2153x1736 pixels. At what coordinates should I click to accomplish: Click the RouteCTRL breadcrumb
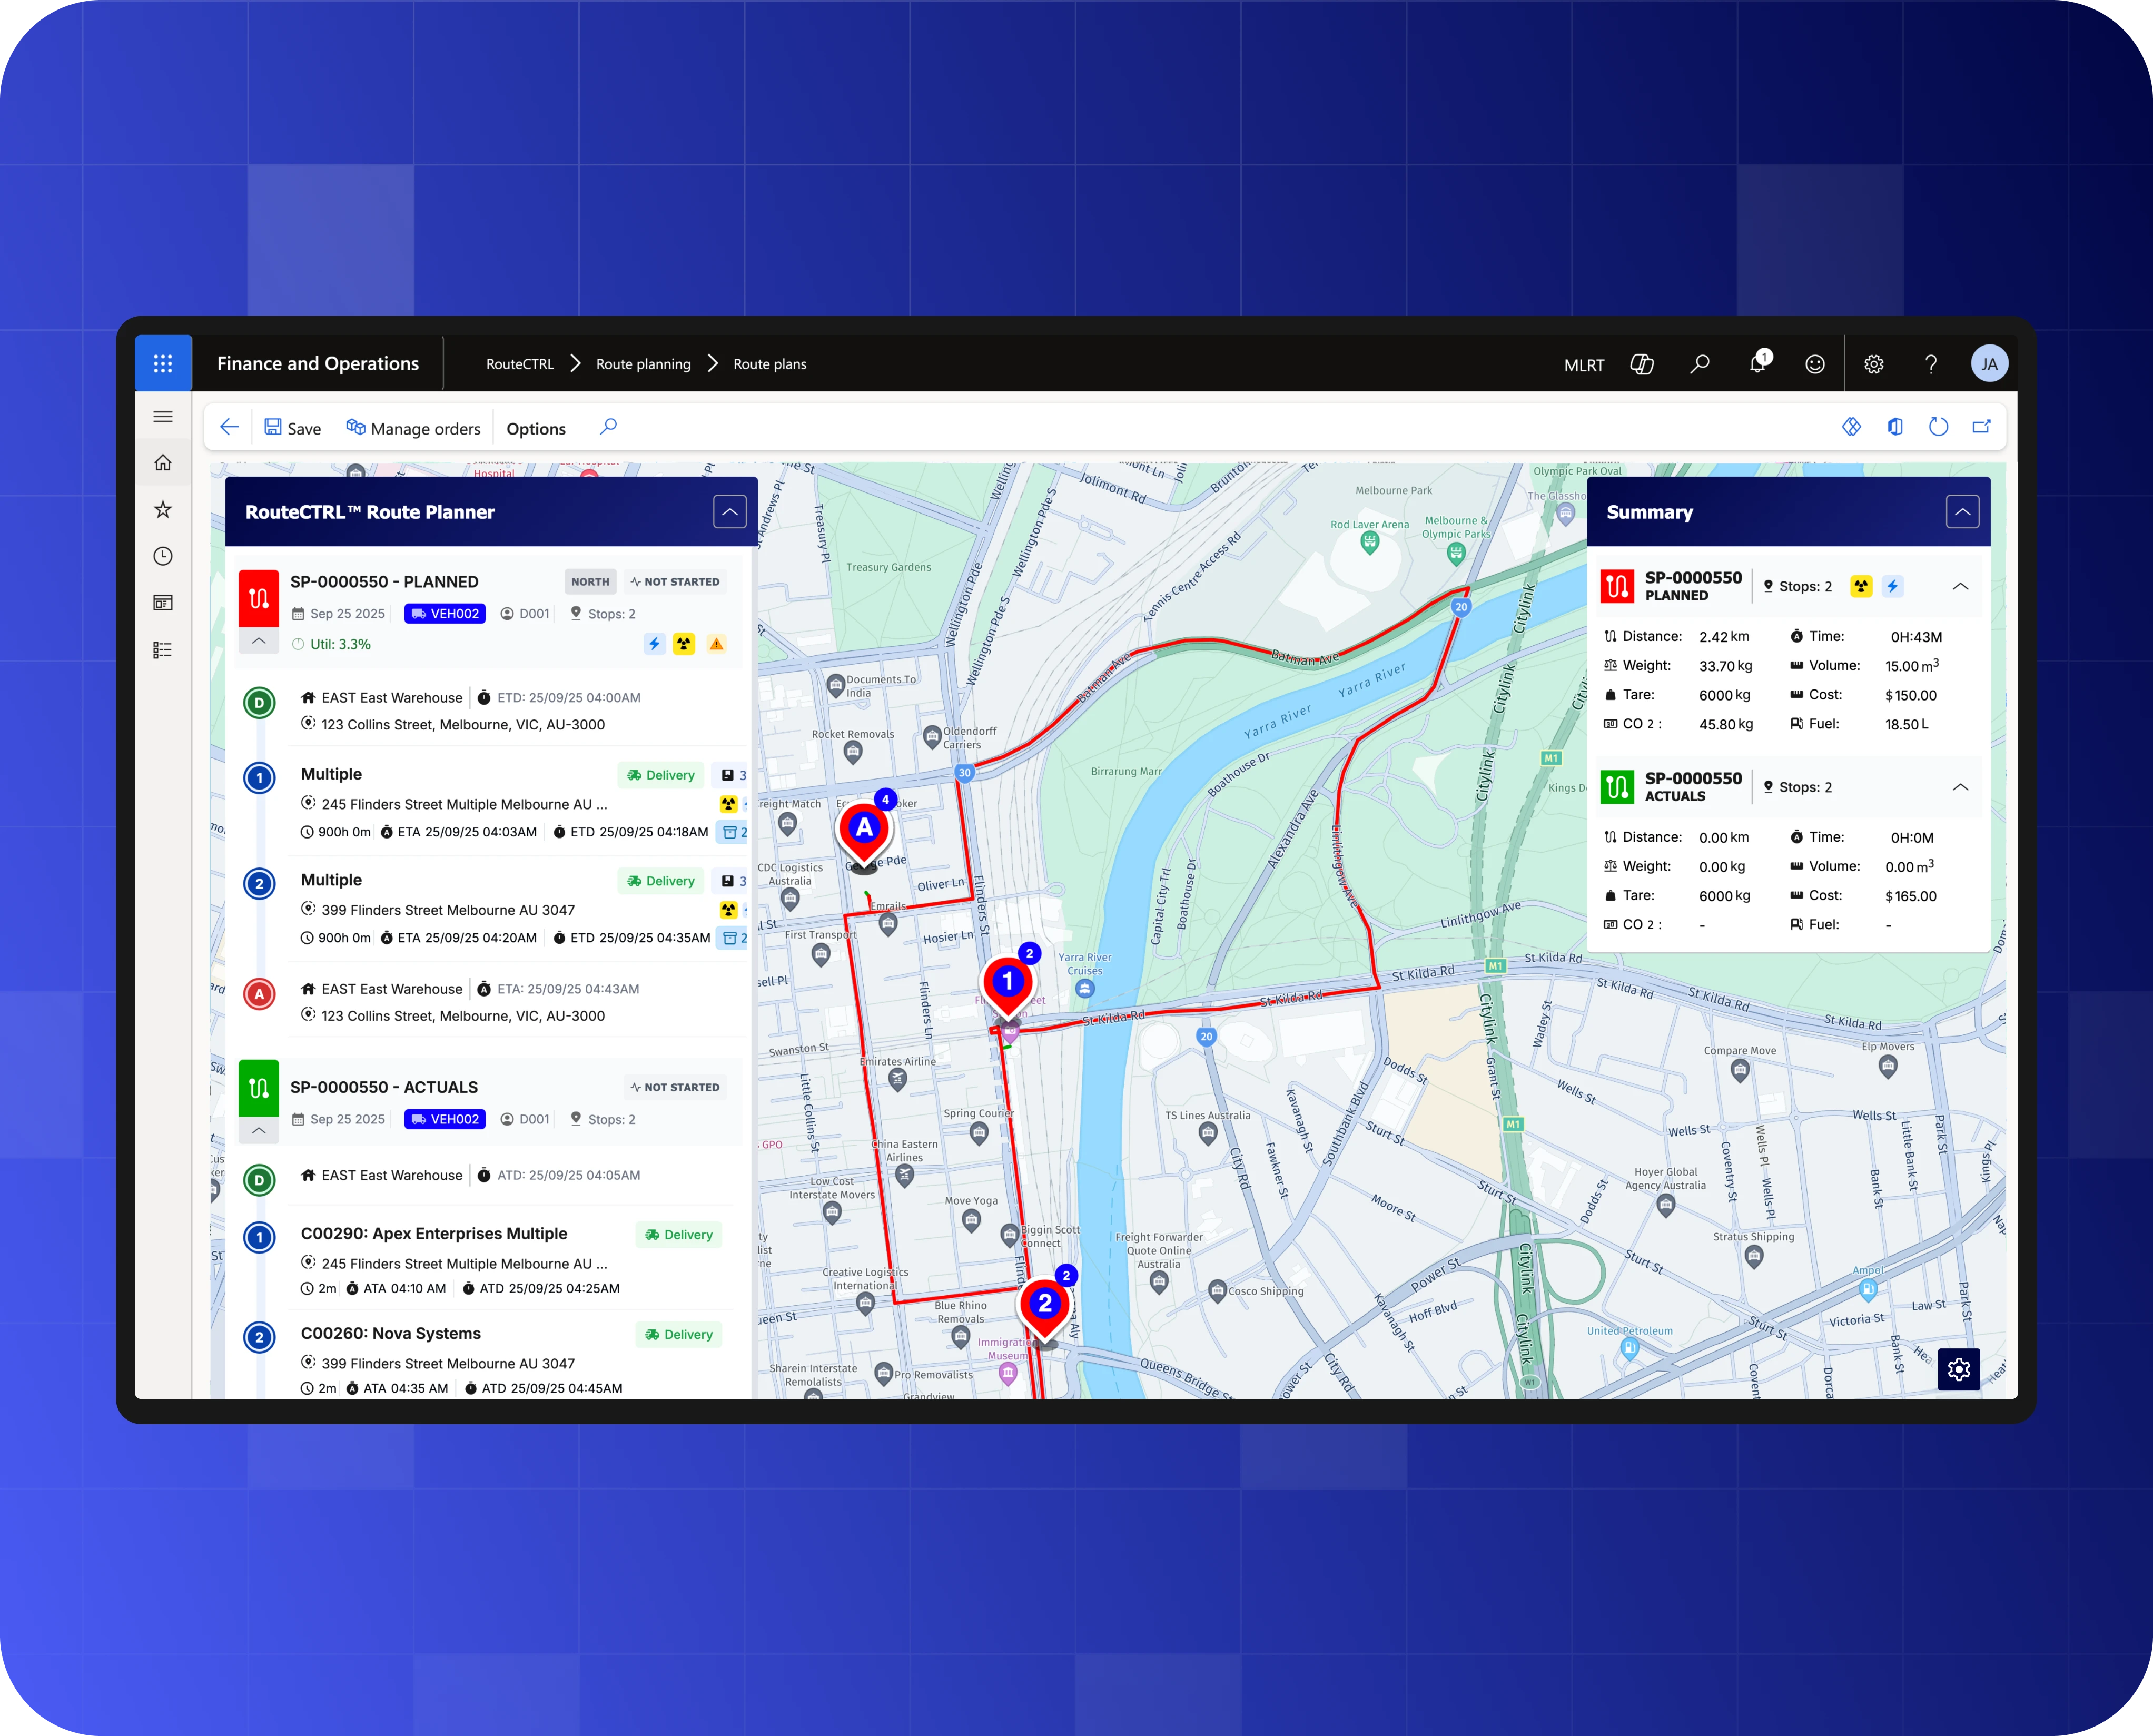(x=520, y=364)
